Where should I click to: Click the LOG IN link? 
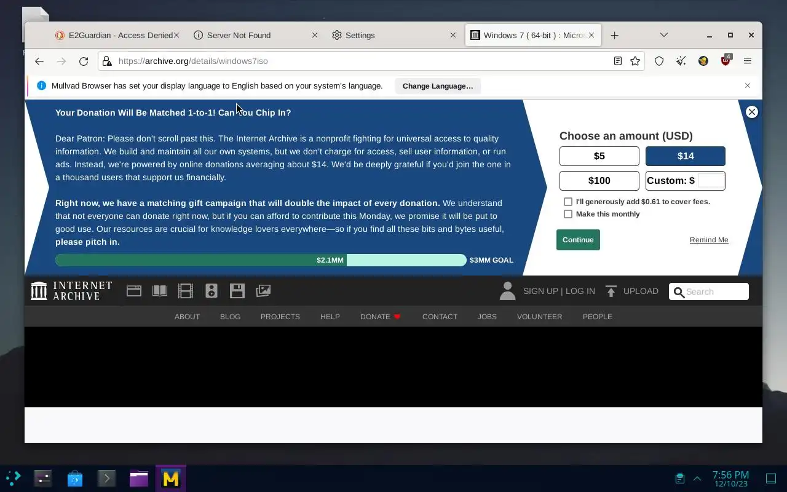580,291
